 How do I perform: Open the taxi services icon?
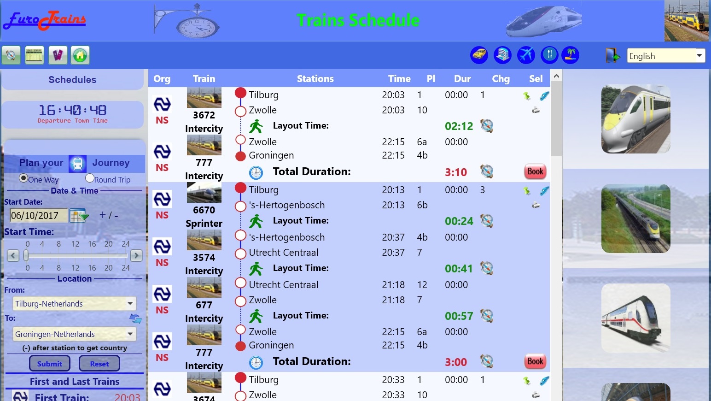point(479,55)
